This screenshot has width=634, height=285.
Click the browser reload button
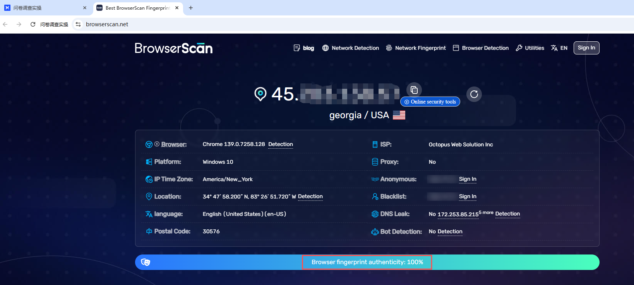33,24
